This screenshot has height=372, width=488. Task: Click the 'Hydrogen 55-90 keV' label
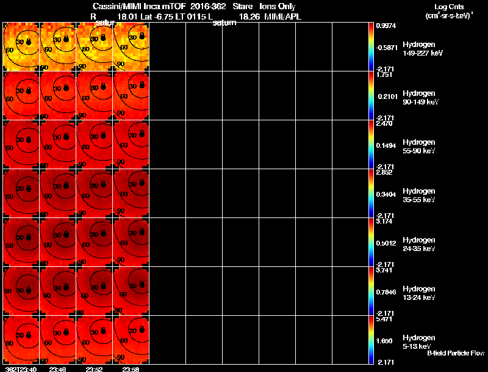(419, 147)
